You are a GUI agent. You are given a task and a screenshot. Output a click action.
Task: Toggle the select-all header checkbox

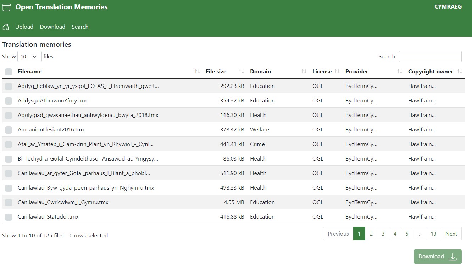pos(9,72)
